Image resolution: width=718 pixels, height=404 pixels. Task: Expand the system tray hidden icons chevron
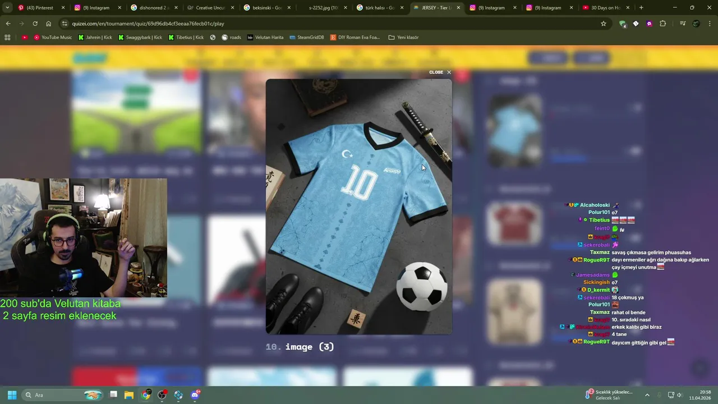point(647,395)
